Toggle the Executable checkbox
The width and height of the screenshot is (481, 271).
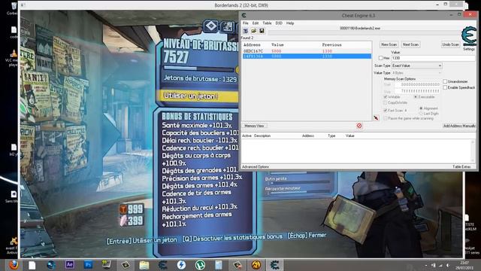pyautogui.click(x=416, y=97)
